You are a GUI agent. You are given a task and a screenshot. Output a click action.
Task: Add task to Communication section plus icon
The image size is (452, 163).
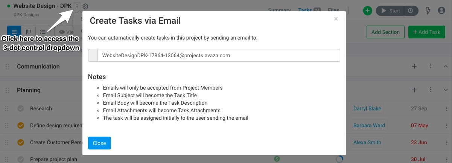coord(414,66)
